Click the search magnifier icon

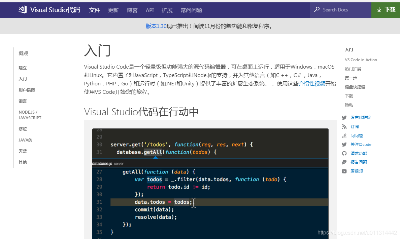click(x=316, y=10)
